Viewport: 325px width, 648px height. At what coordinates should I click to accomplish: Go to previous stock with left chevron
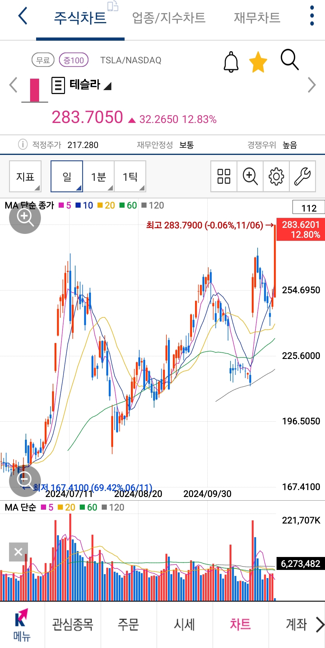click(x=13, y=85)
